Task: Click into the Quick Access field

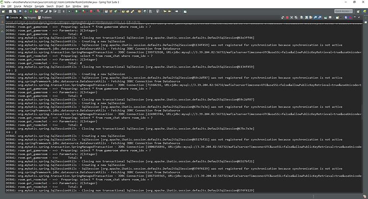Action: tap(343, 11)
